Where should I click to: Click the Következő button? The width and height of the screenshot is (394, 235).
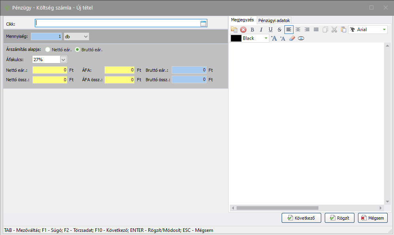(x=301, y=218)
